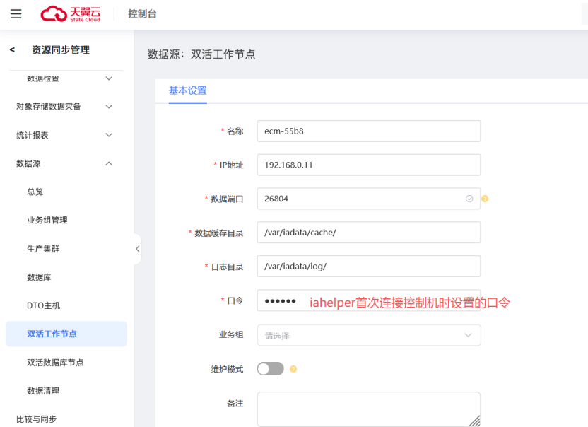Open the 控制台 link in header

[x=142, y=14]
